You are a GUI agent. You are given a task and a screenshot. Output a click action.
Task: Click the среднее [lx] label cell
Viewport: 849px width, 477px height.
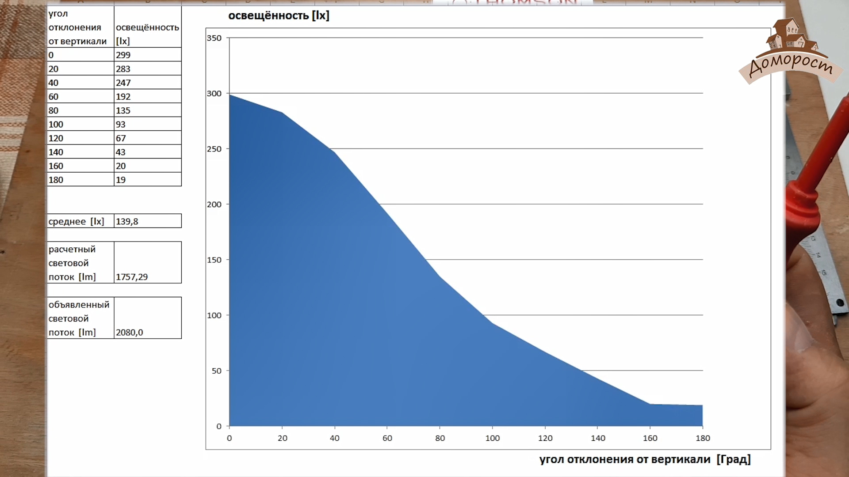point(80,221)
